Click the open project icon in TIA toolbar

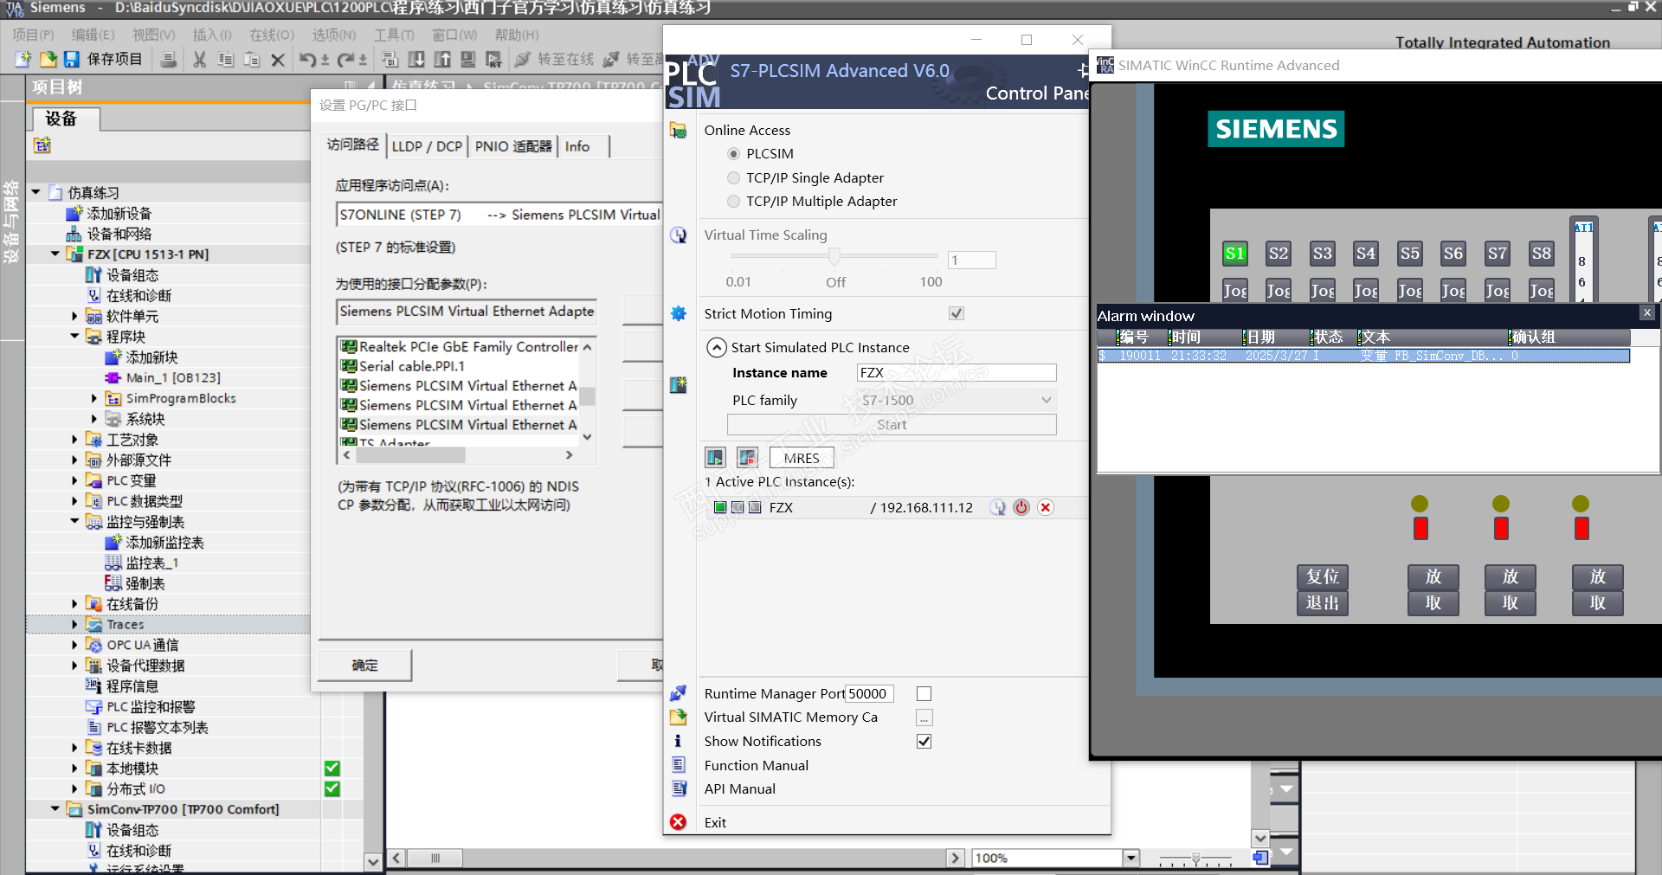point(48,59)
